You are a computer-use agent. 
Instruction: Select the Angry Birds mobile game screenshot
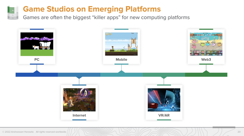121,44
